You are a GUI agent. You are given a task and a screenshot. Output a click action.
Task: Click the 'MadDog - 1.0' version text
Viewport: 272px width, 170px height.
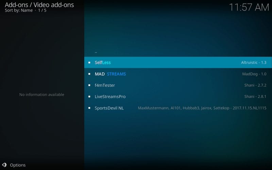[x=254, y=74]
